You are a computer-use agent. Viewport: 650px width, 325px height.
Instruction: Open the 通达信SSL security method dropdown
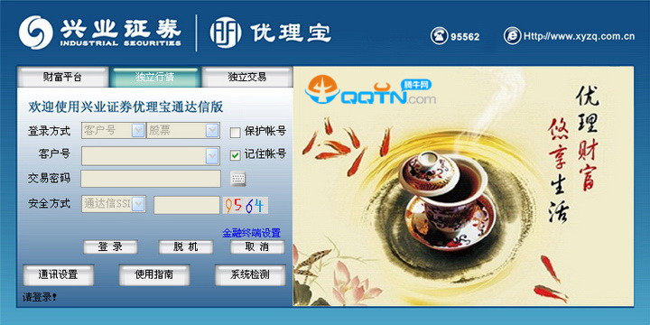pos(138,203)
